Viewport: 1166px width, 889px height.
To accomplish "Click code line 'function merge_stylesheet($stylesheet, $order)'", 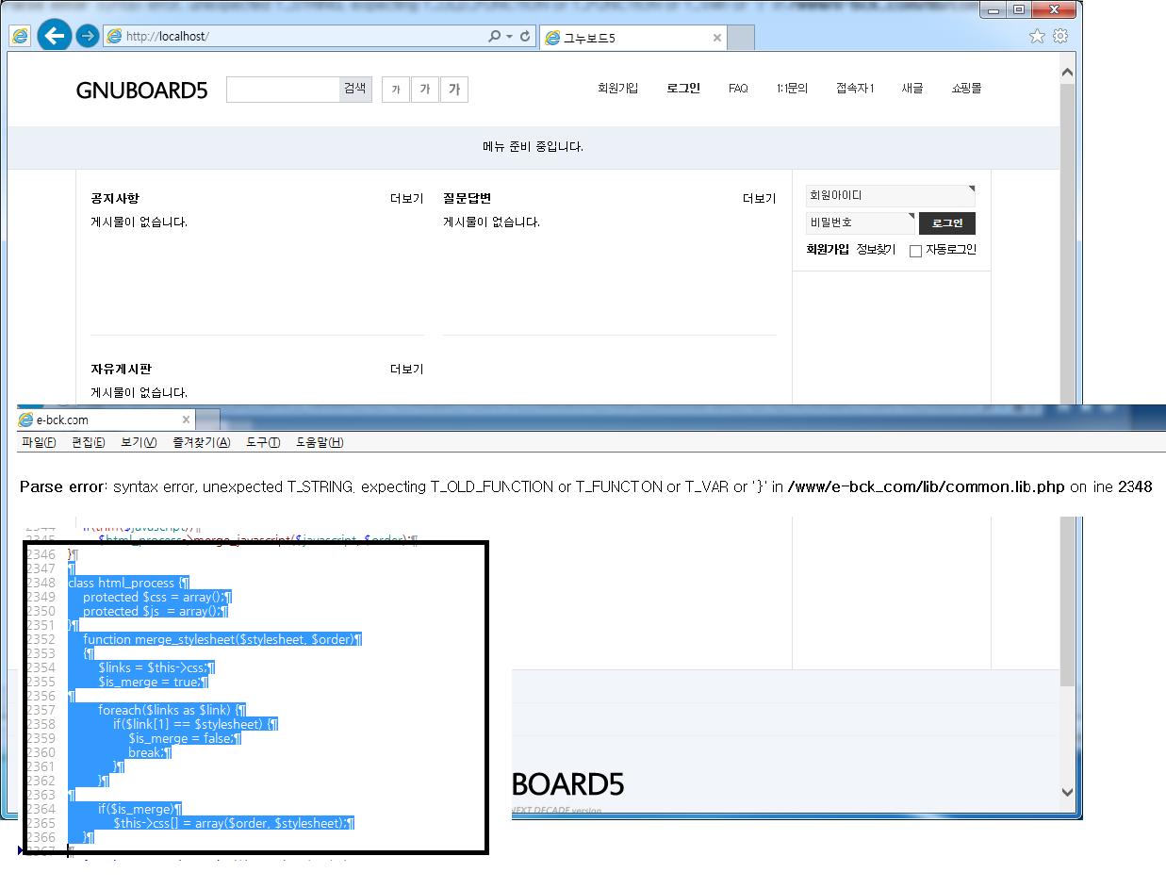I will (x=222, y=639).
